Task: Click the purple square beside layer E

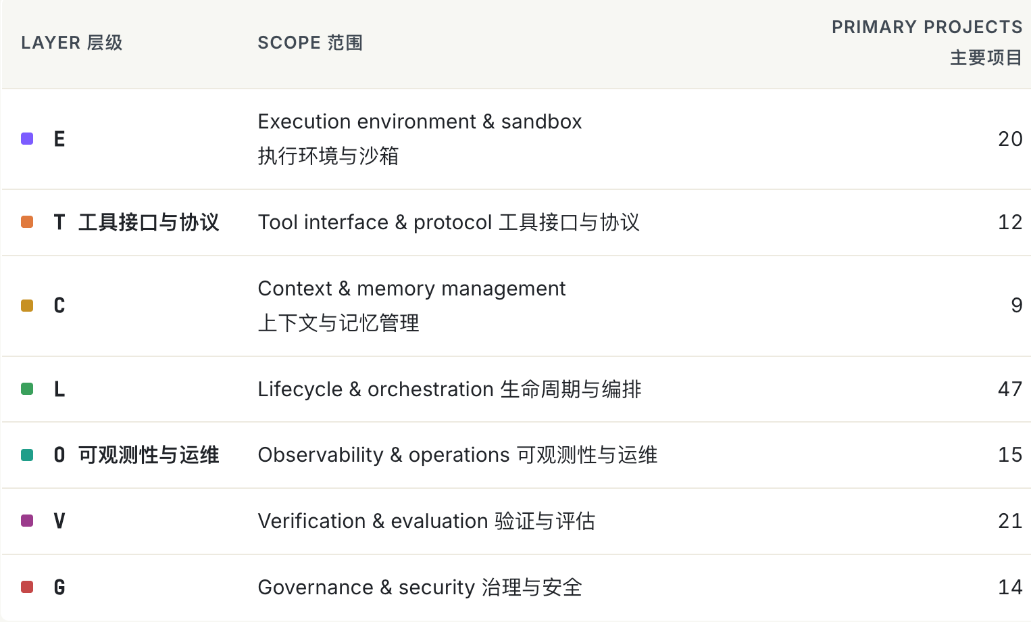Action: [x=27, y=139]
